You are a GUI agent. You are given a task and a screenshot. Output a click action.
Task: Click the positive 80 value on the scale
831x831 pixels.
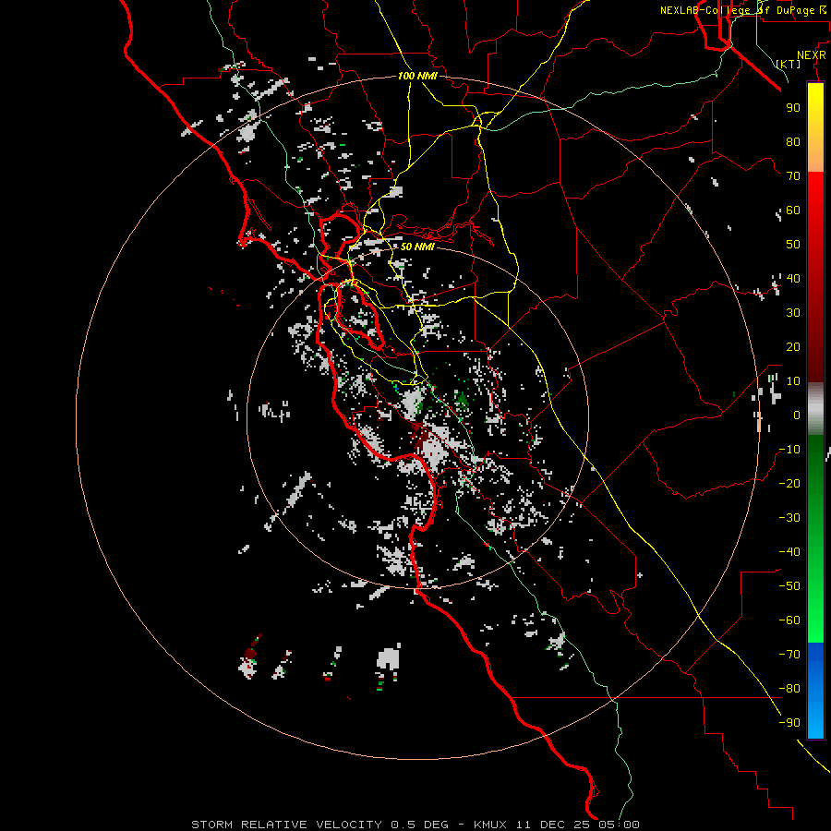pos(793,141)
